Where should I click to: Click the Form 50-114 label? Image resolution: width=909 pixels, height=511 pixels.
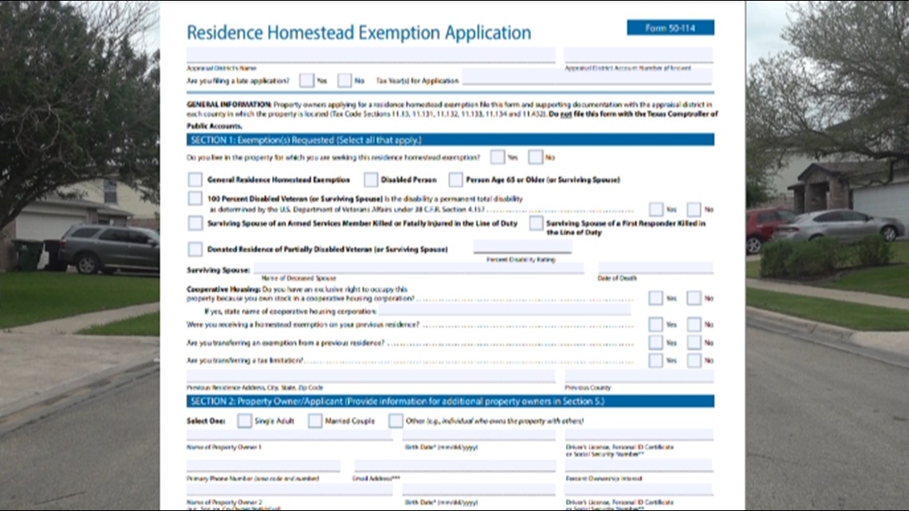click(671, 28)
